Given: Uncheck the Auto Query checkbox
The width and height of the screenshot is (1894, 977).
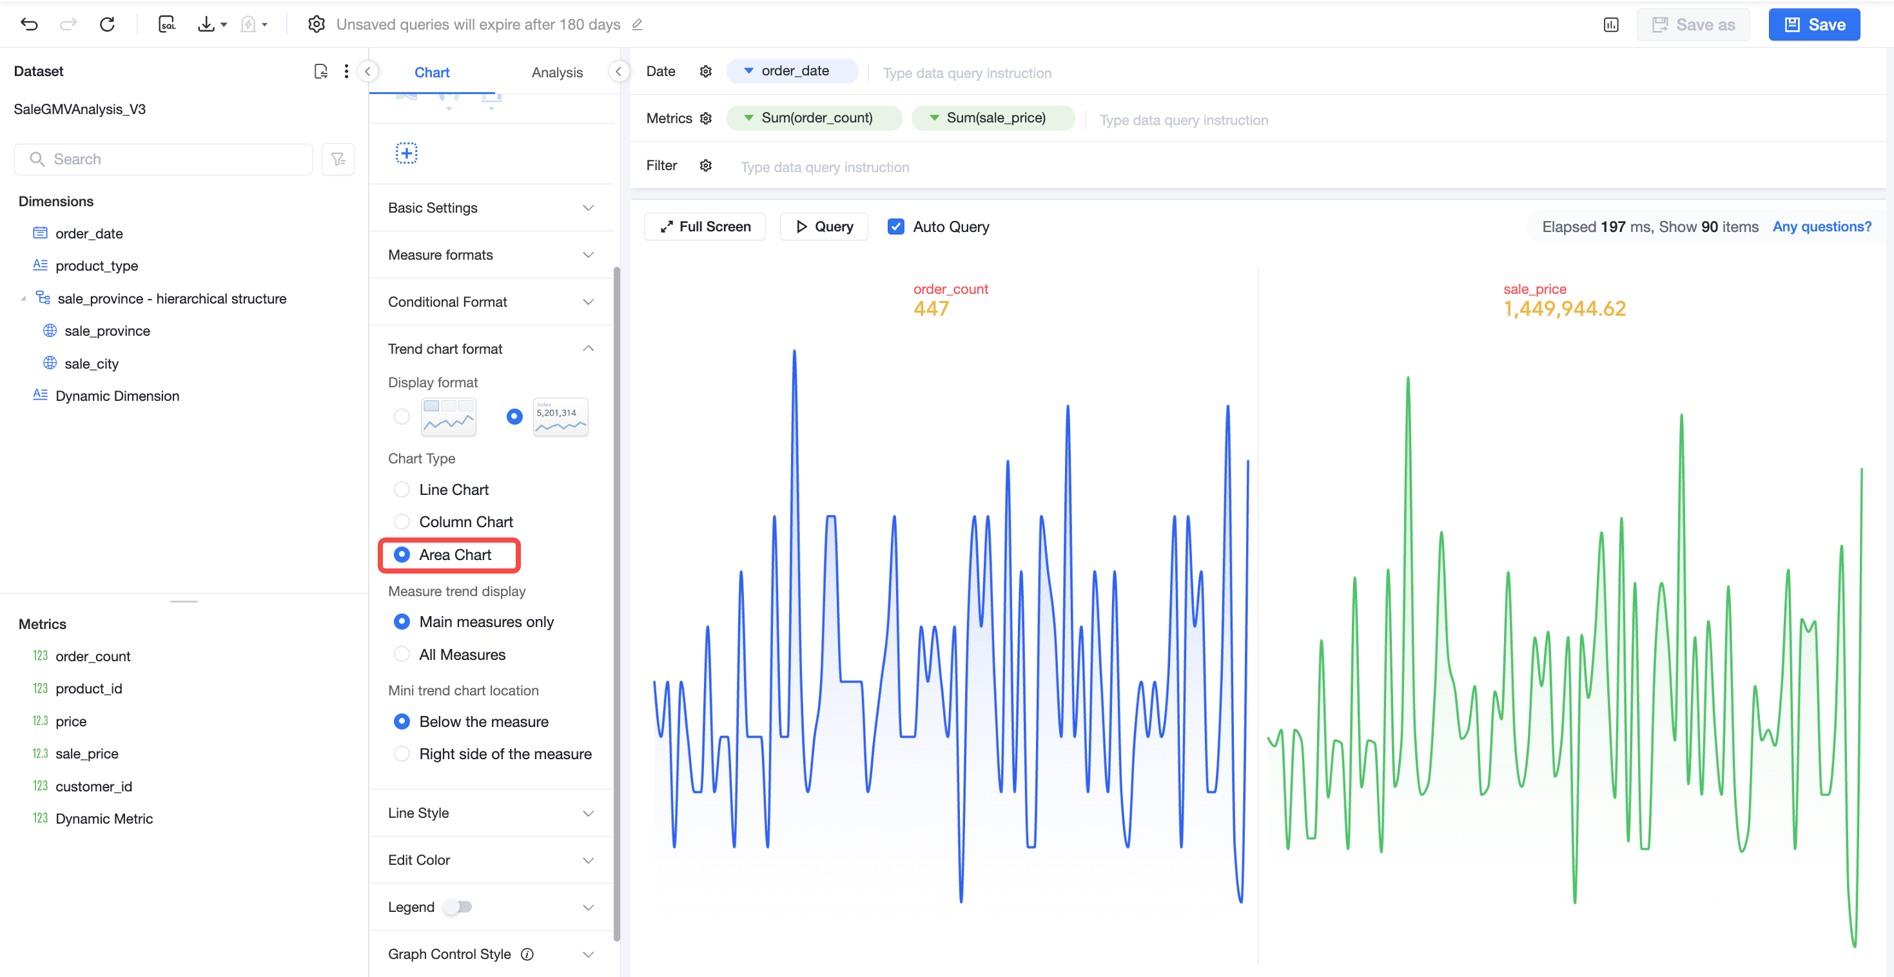Looking at the screenshot, I should pyautogui.click(x=895, y=226).
